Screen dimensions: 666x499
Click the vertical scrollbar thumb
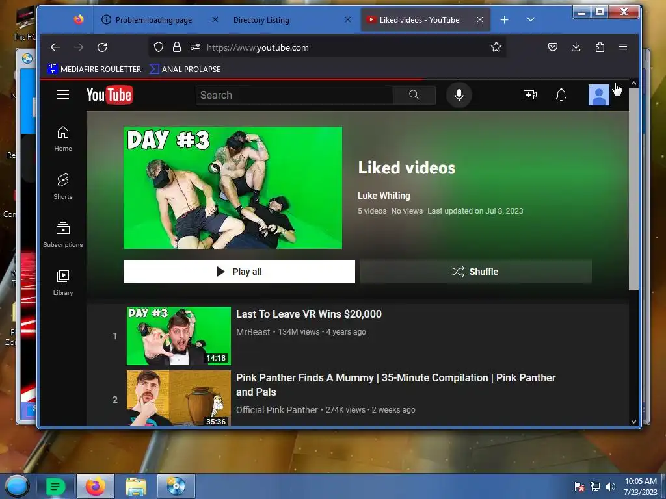click(x=633, y=189)
